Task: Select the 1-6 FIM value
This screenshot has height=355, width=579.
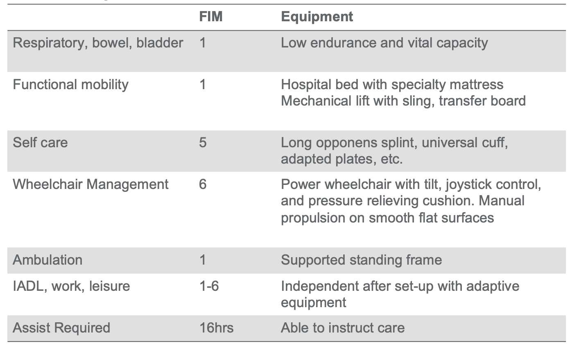Action: click(209, 286)
